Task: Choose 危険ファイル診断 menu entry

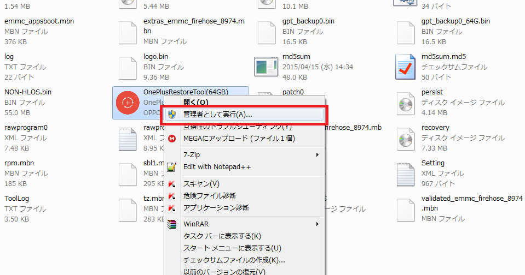Action: click(210, 196)
